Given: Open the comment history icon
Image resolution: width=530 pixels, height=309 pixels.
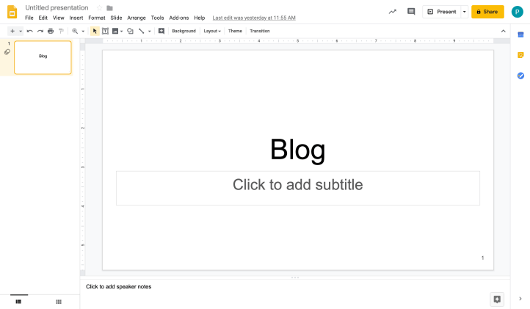Looking at the screenshot, I should (x=411, y=12).
